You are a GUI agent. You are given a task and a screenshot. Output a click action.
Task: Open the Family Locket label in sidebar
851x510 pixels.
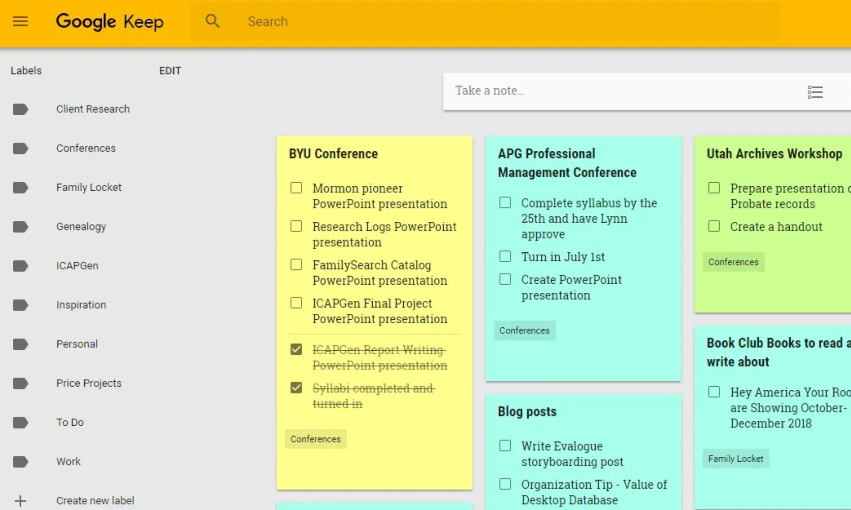coord(89,188)
